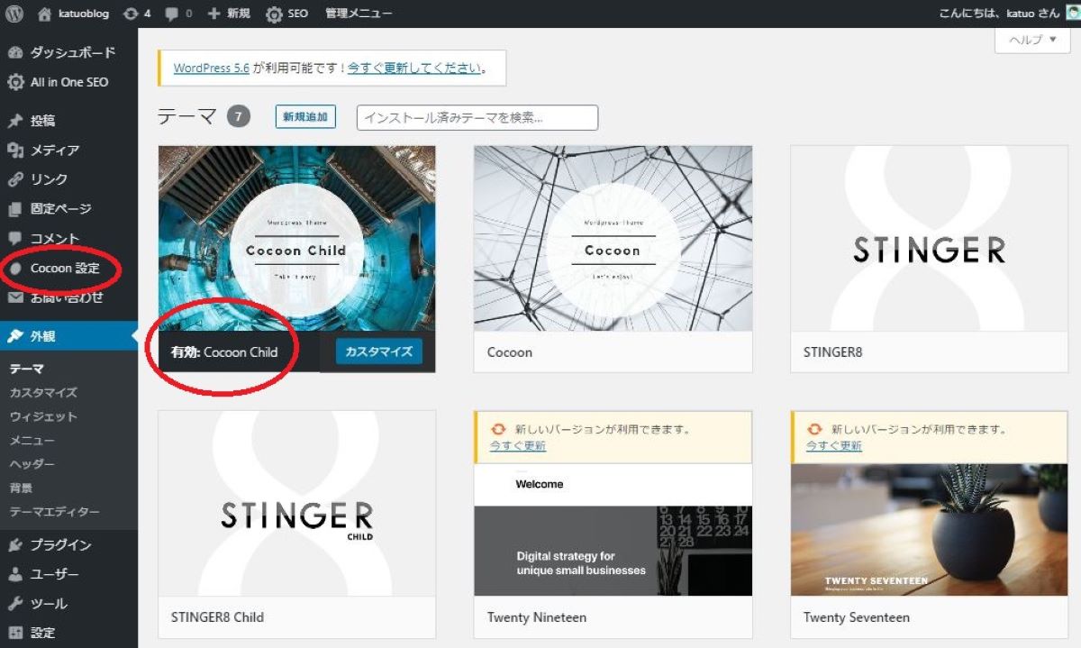Open the ウィジェット submenu item

43,417
